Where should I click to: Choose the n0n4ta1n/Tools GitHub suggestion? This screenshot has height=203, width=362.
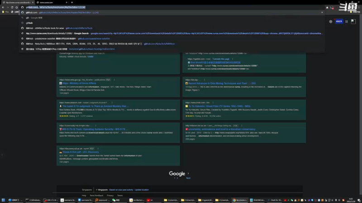pos(172,28)
